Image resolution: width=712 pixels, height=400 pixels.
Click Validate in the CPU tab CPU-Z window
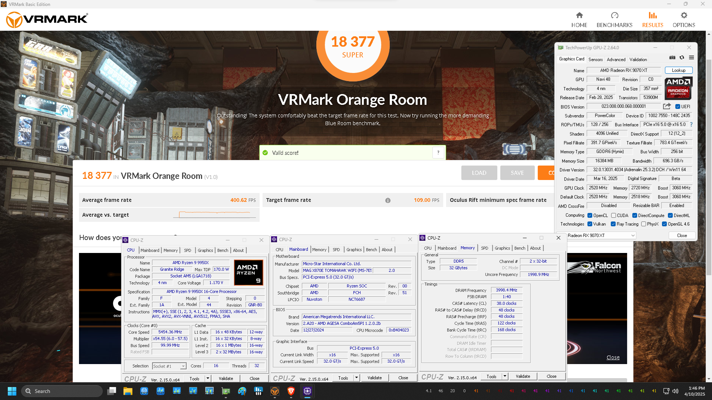(x=226, y=379)
